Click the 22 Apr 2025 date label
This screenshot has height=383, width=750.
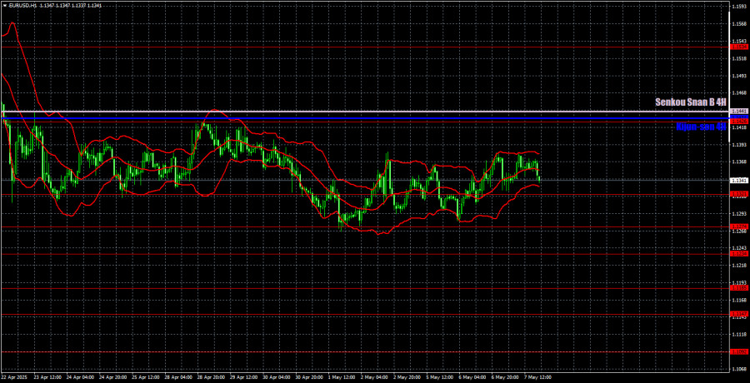[x=14, y=377]
